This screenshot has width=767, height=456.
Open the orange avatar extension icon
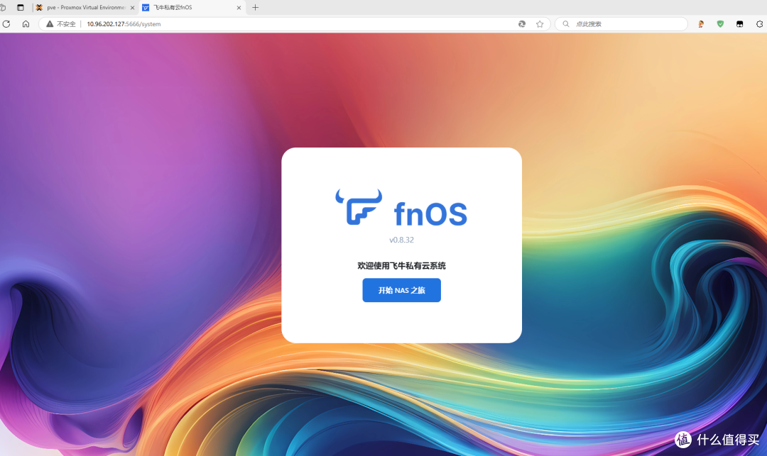coord(701,24)
